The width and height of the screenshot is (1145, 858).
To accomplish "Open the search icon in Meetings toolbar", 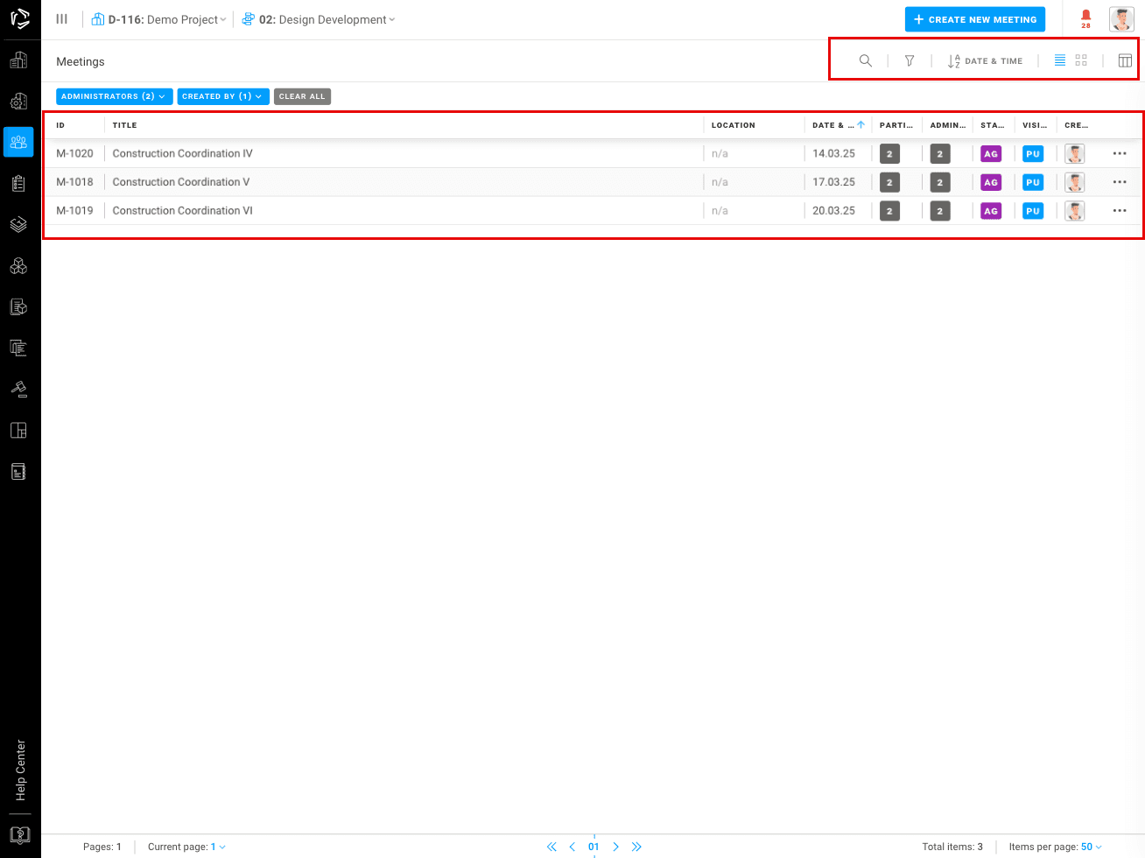I will click(x=865, y=61).
